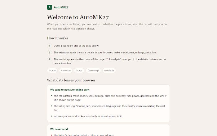
Task: Click the bullet about an anonymous random key
Action: click(88, 116)
